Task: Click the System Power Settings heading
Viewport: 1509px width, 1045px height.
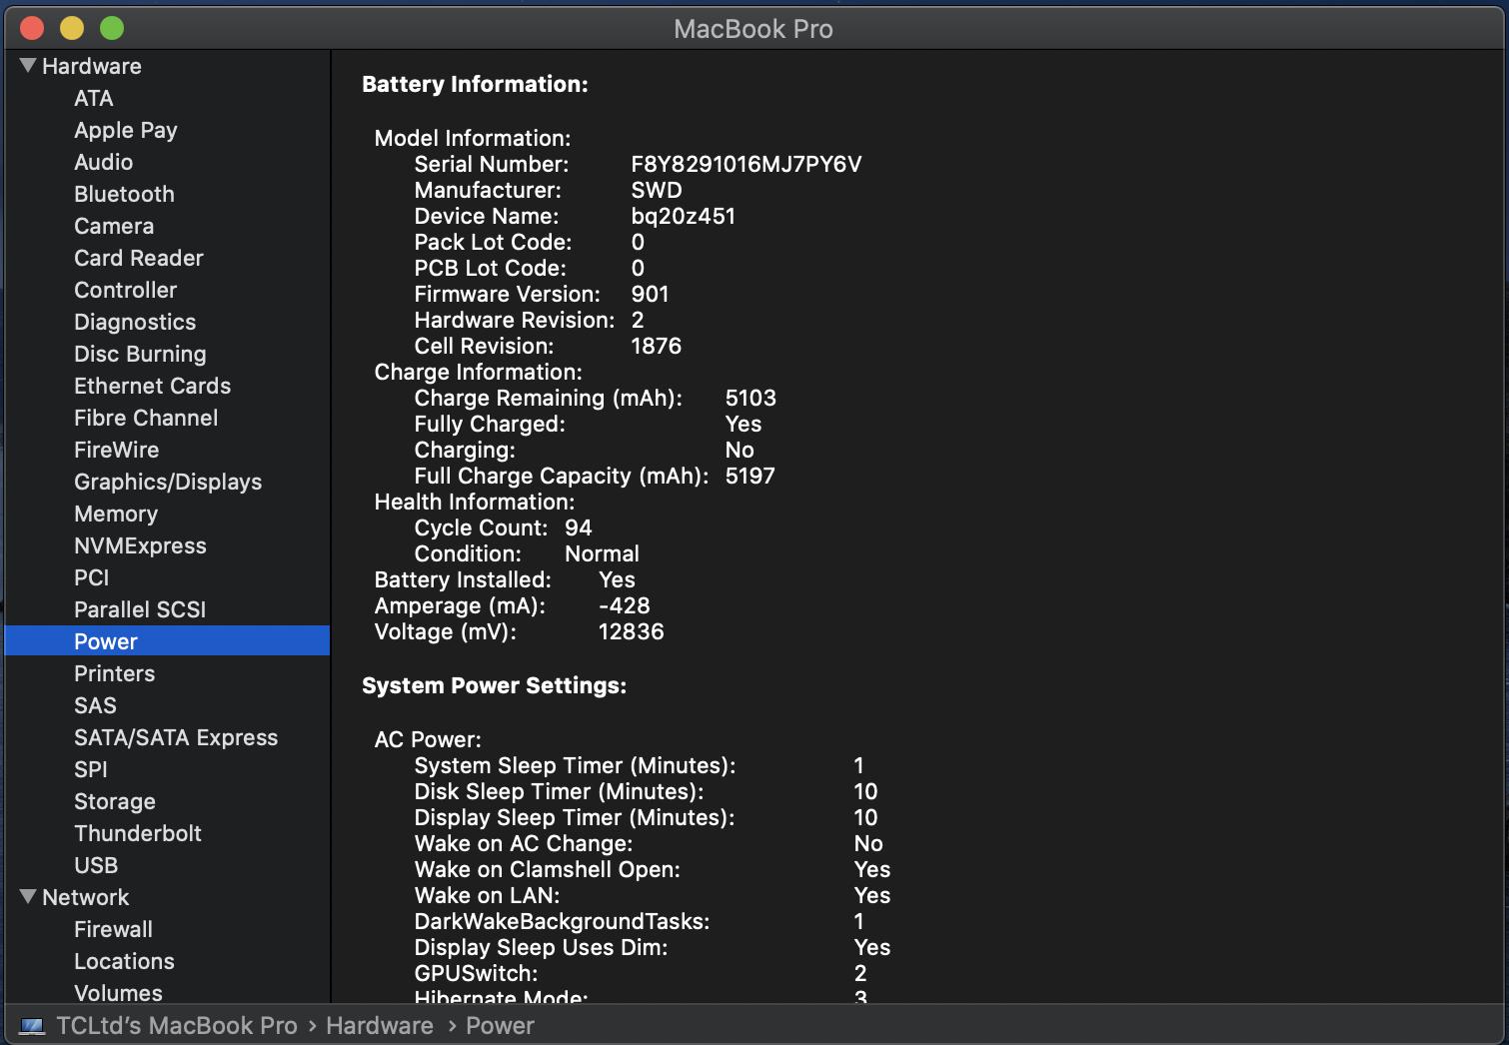Action: coord(494,685)
